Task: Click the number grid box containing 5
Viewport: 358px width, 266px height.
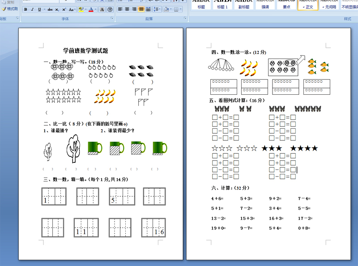Action: click(122, 196)
